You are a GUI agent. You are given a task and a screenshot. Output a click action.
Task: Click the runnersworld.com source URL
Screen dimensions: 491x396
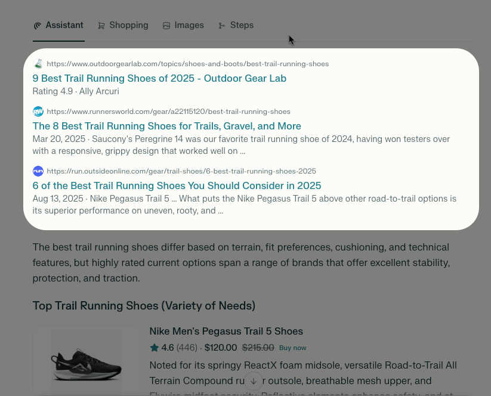[168, 112]
